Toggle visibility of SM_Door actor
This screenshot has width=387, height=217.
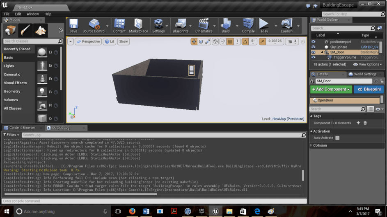(x=313, y=52)
